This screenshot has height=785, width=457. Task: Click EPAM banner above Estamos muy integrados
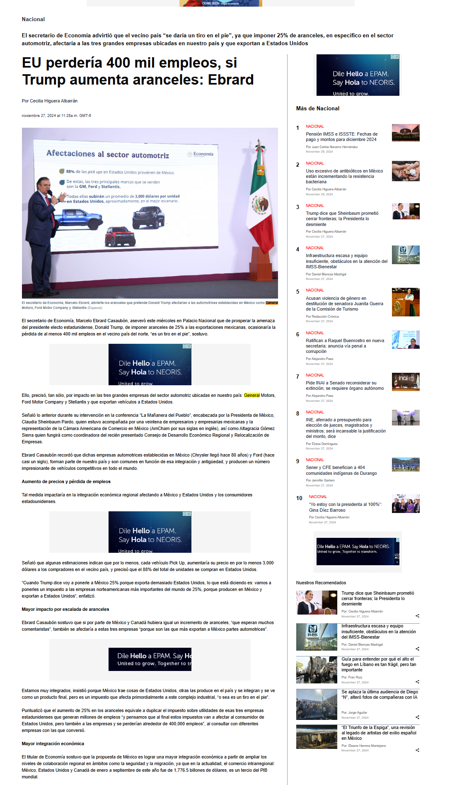150,659
